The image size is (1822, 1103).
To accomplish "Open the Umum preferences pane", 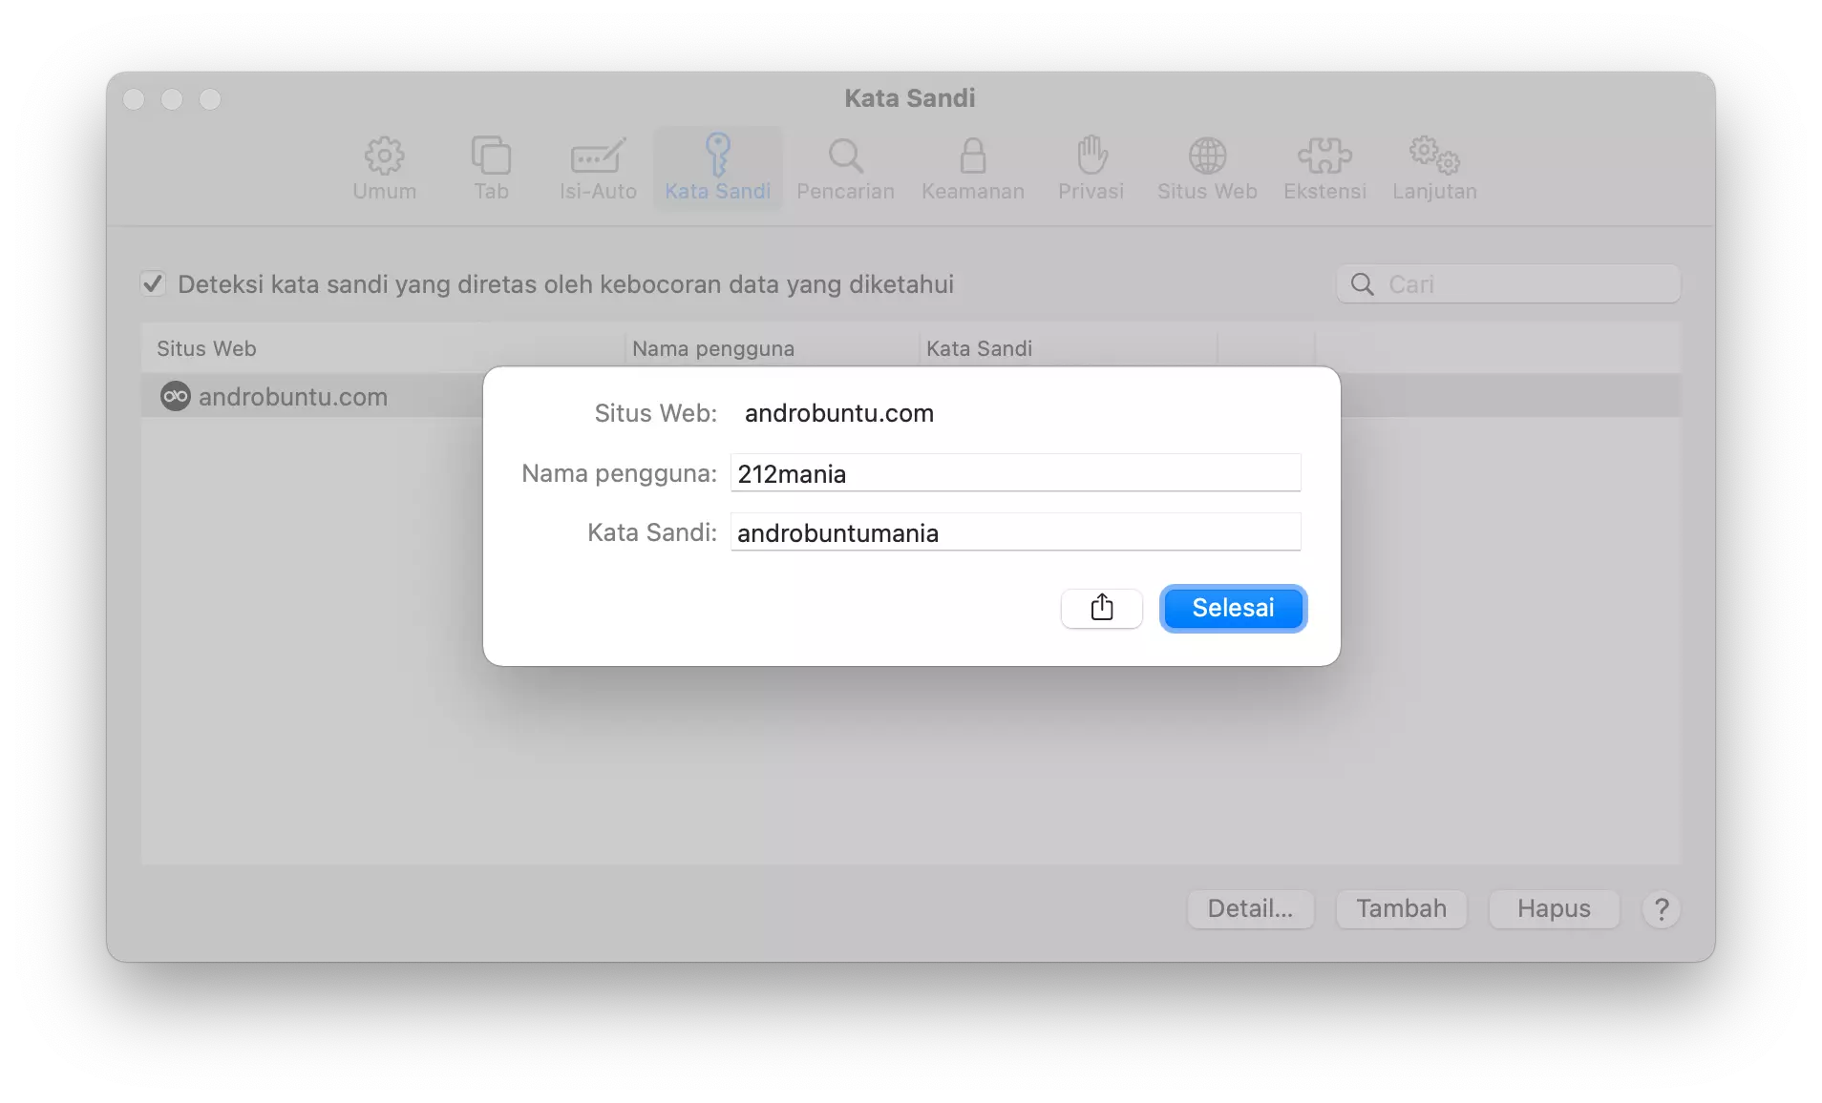I will 384,168.
